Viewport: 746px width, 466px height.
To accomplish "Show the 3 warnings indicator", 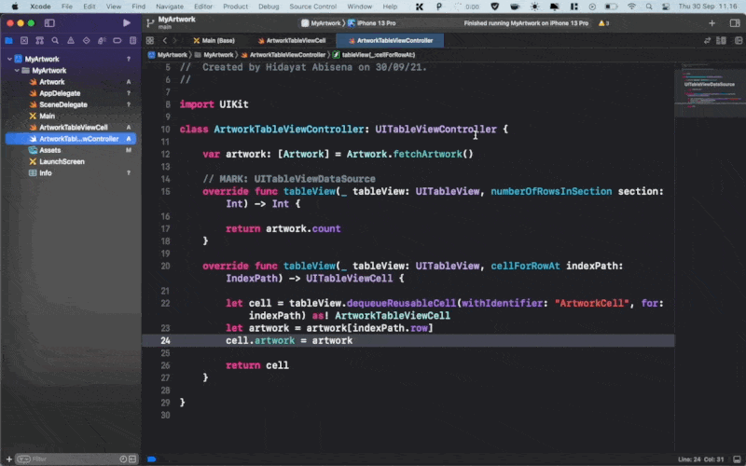I will pyautogui.click(x=603, y=22).
